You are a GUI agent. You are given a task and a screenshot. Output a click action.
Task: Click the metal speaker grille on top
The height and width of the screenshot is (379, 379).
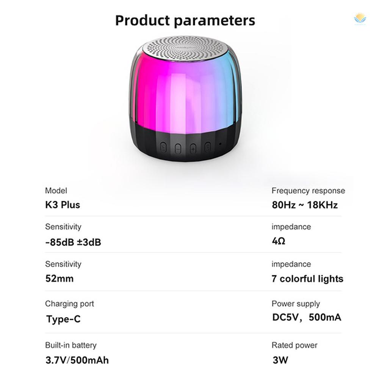[185, 49]
